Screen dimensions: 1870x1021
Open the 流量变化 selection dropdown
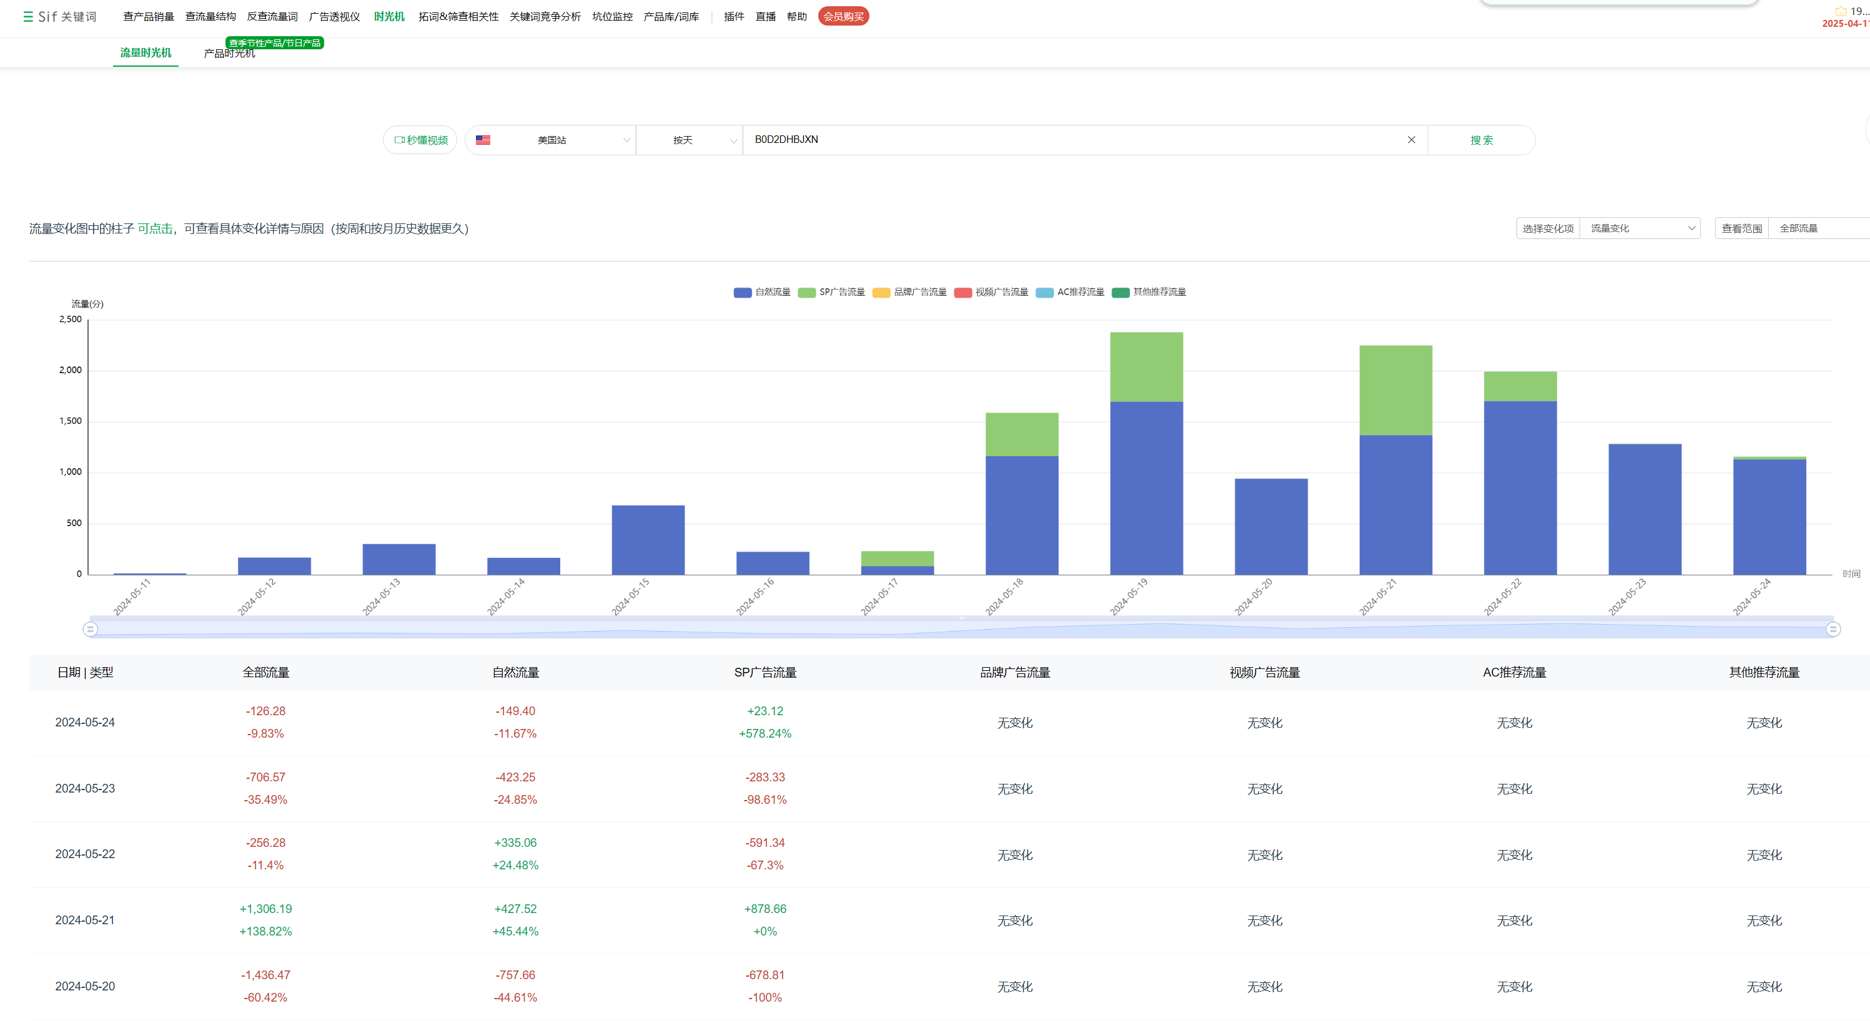pos(1640,228)
